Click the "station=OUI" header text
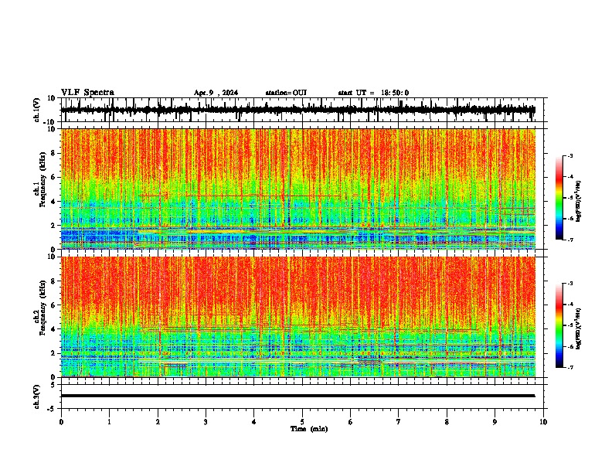612x473 pixels. coord(286,93)
